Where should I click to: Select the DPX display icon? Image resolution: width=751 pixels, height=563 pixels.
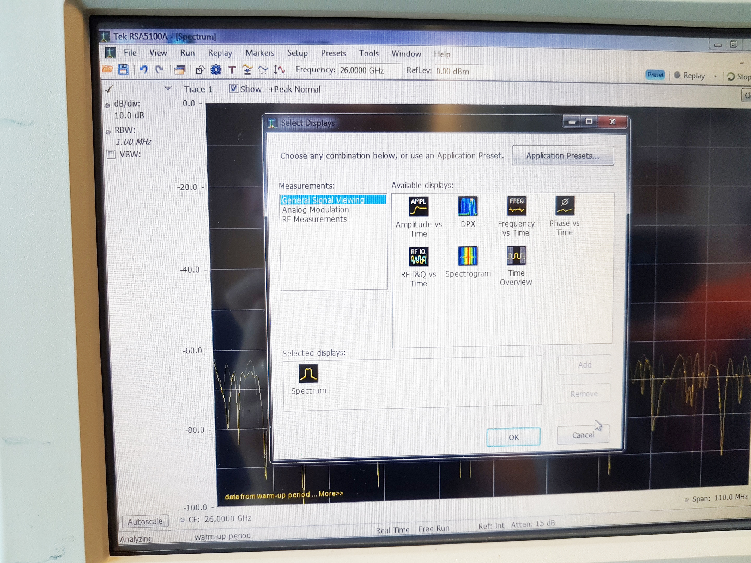pos(468,206)
